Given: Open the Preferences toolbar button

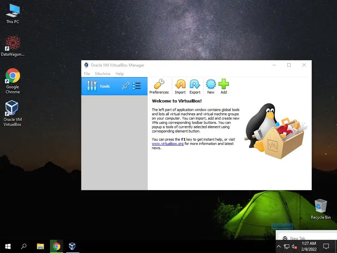Looking at the screenshot, I should 159,87.
